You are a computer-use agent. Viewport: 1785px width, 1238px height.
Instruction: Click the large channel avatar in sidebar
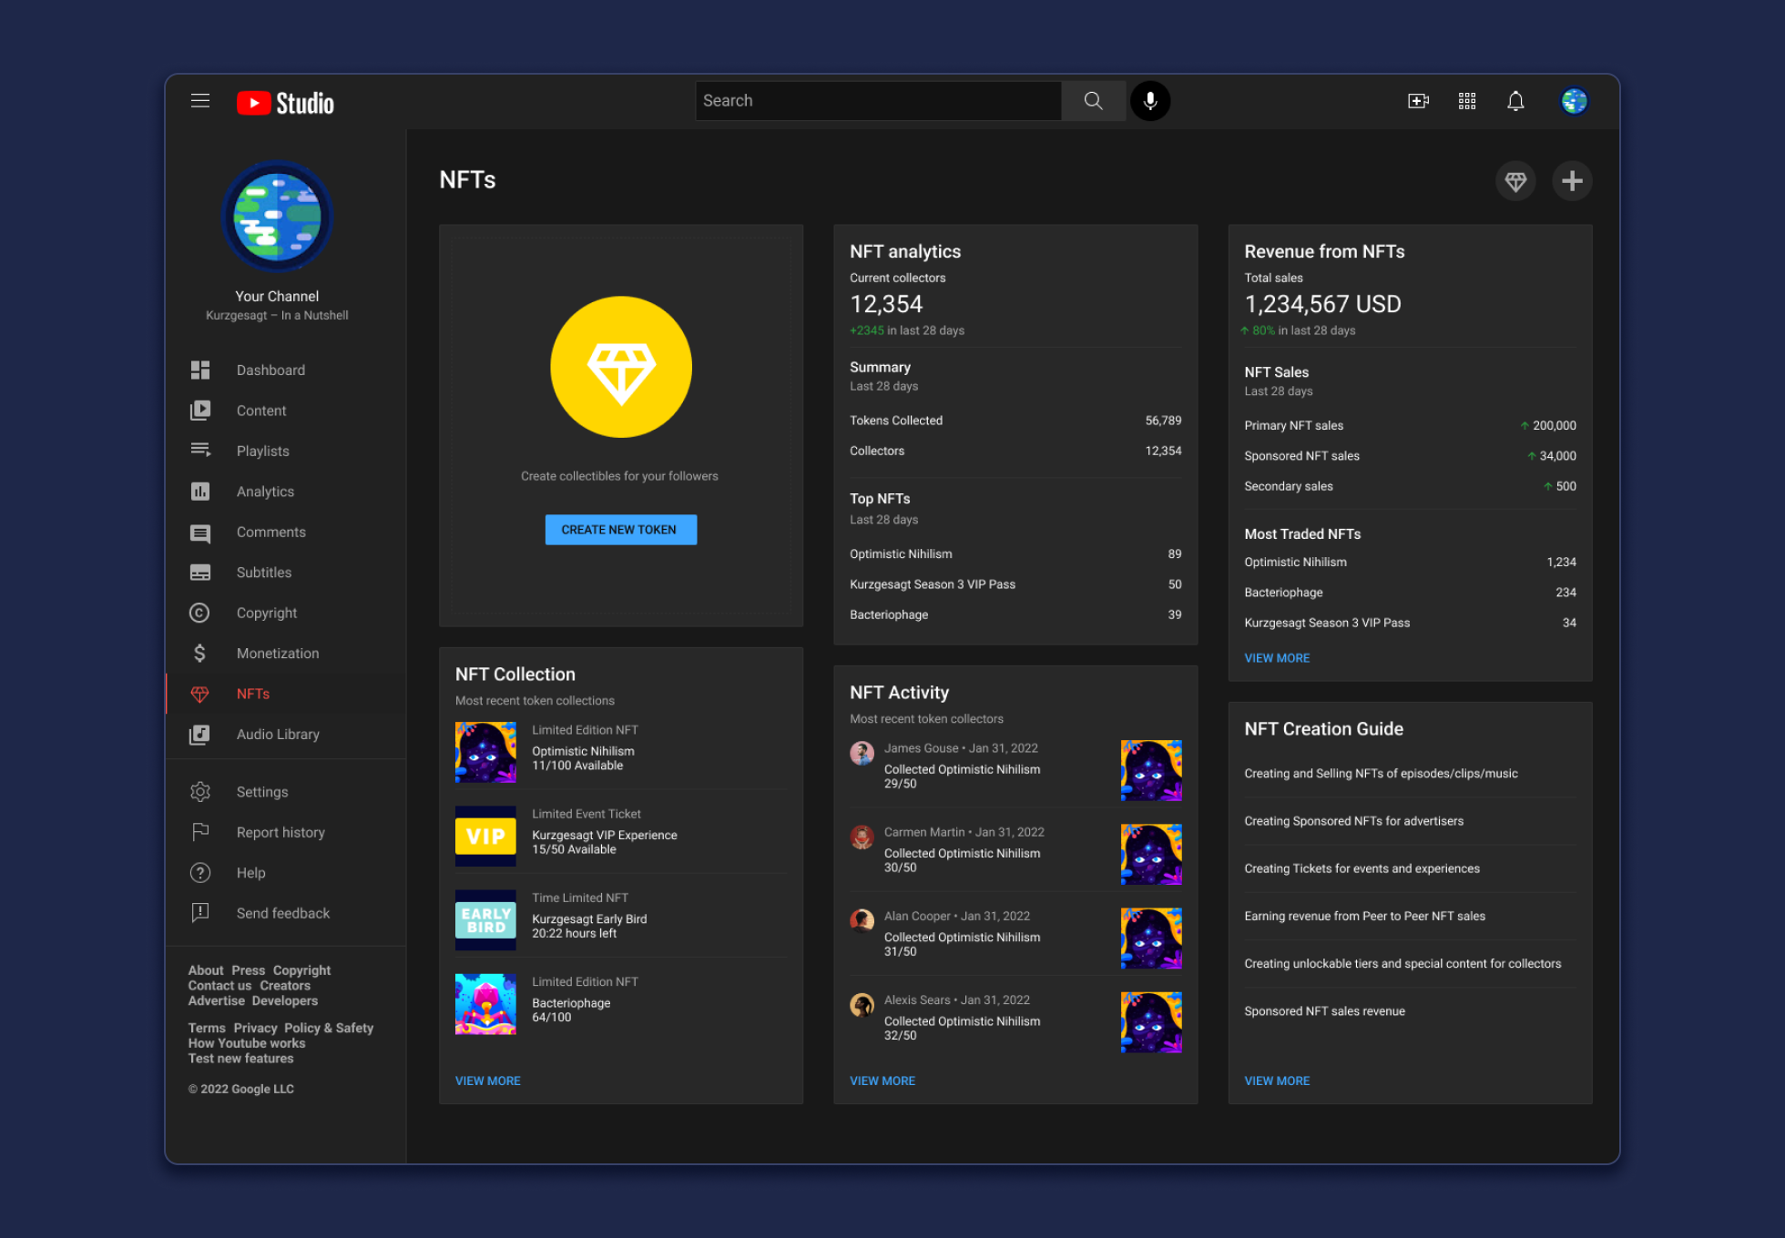point(278,218)
